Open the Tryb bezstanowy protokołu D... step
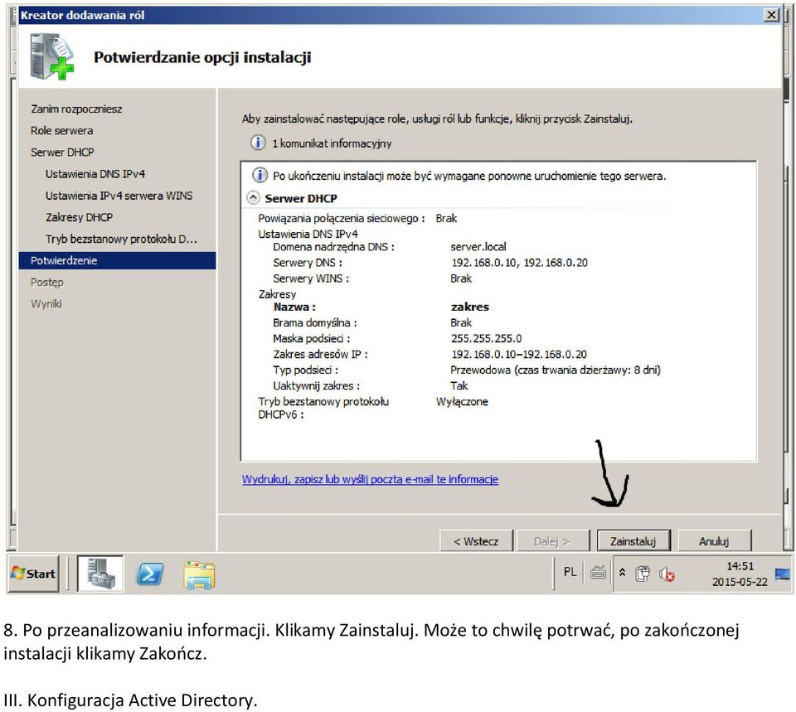 pyautogui.click(x=121, y=239)
